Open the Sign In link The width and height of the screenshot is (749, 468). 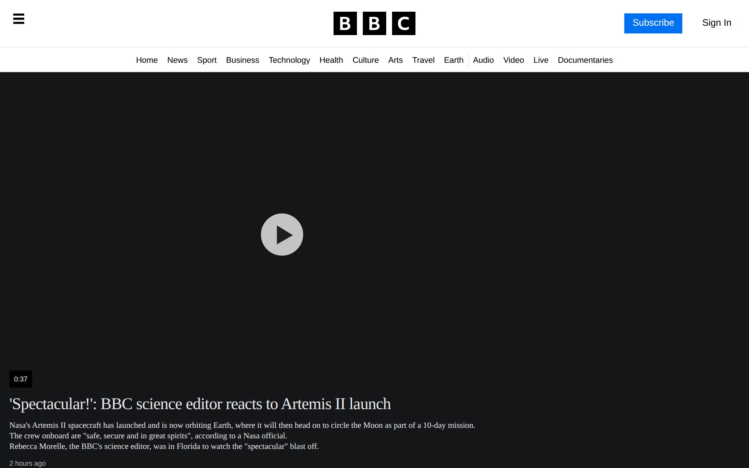[x=717, y=23]
